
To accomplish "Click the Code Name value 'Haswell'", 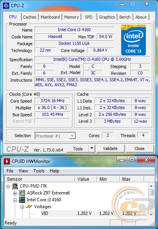I will (x=55, y=36).
